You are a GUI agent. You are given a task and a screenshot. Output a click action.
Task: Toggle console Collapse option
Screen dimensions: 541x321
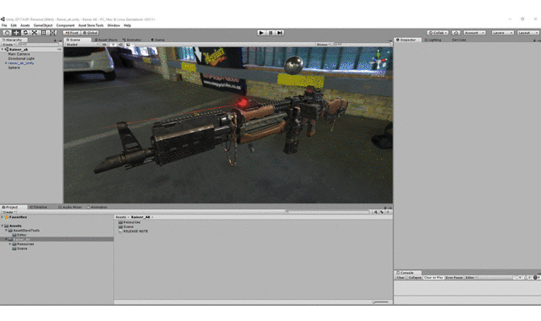point(415,278)
